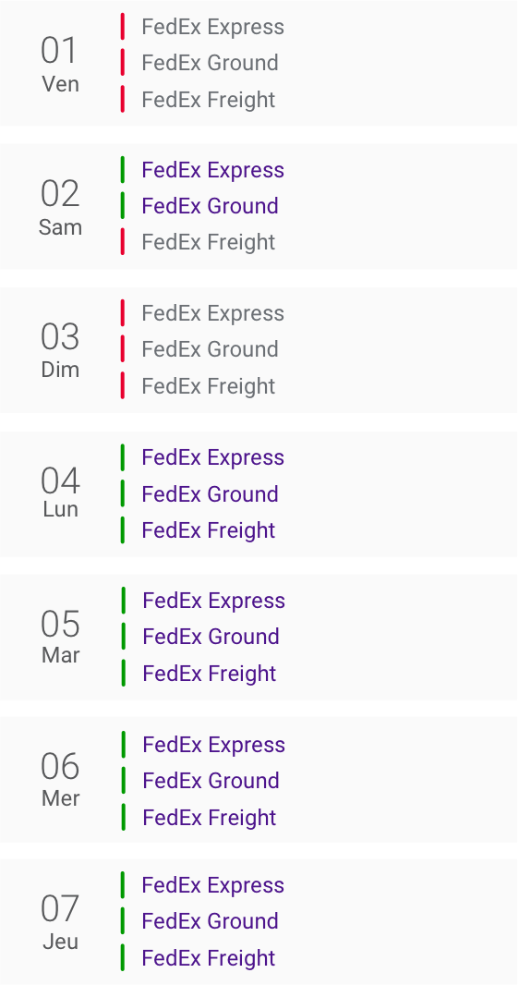519x985 pixels.
Task: Click grayed FedEx Ground on 03 Dim
Action: 210,349
